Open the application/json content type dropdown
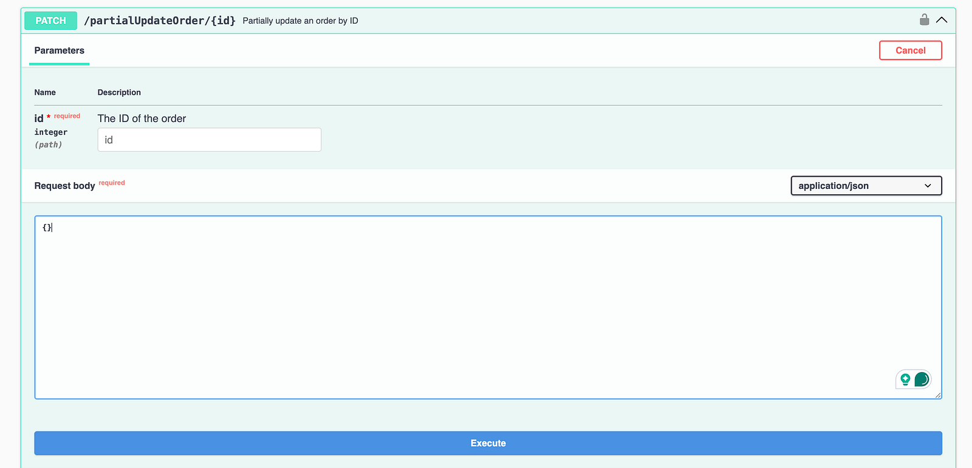The width and height of the screenshot is (972, 468). click(x=866, y=186)
